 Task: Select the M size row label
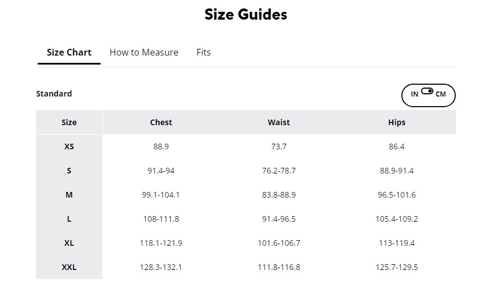point(69,195)
